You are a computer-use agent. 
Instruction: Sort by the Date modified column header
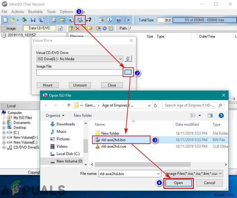pyautogui.click(x=187, y=124)
